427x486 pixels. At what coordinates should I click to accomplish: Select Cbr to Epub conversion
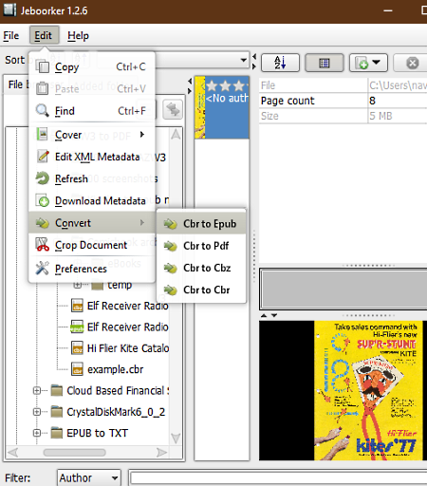coord(201,224)
